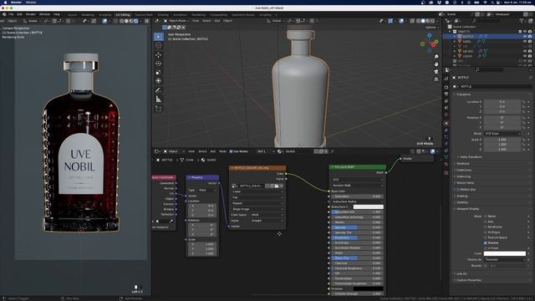Click the eyedropper icon in the coordinate node

click(x=171, y=222)
